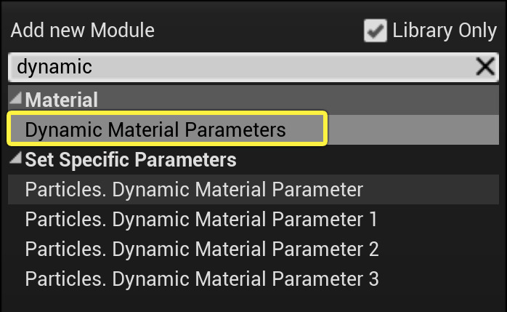Pick Particles. Dynamic Material Parameter 1

point(201,219)
